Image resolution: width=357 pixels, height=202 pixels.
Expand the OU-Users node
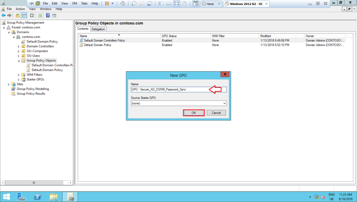coord(19,56)
